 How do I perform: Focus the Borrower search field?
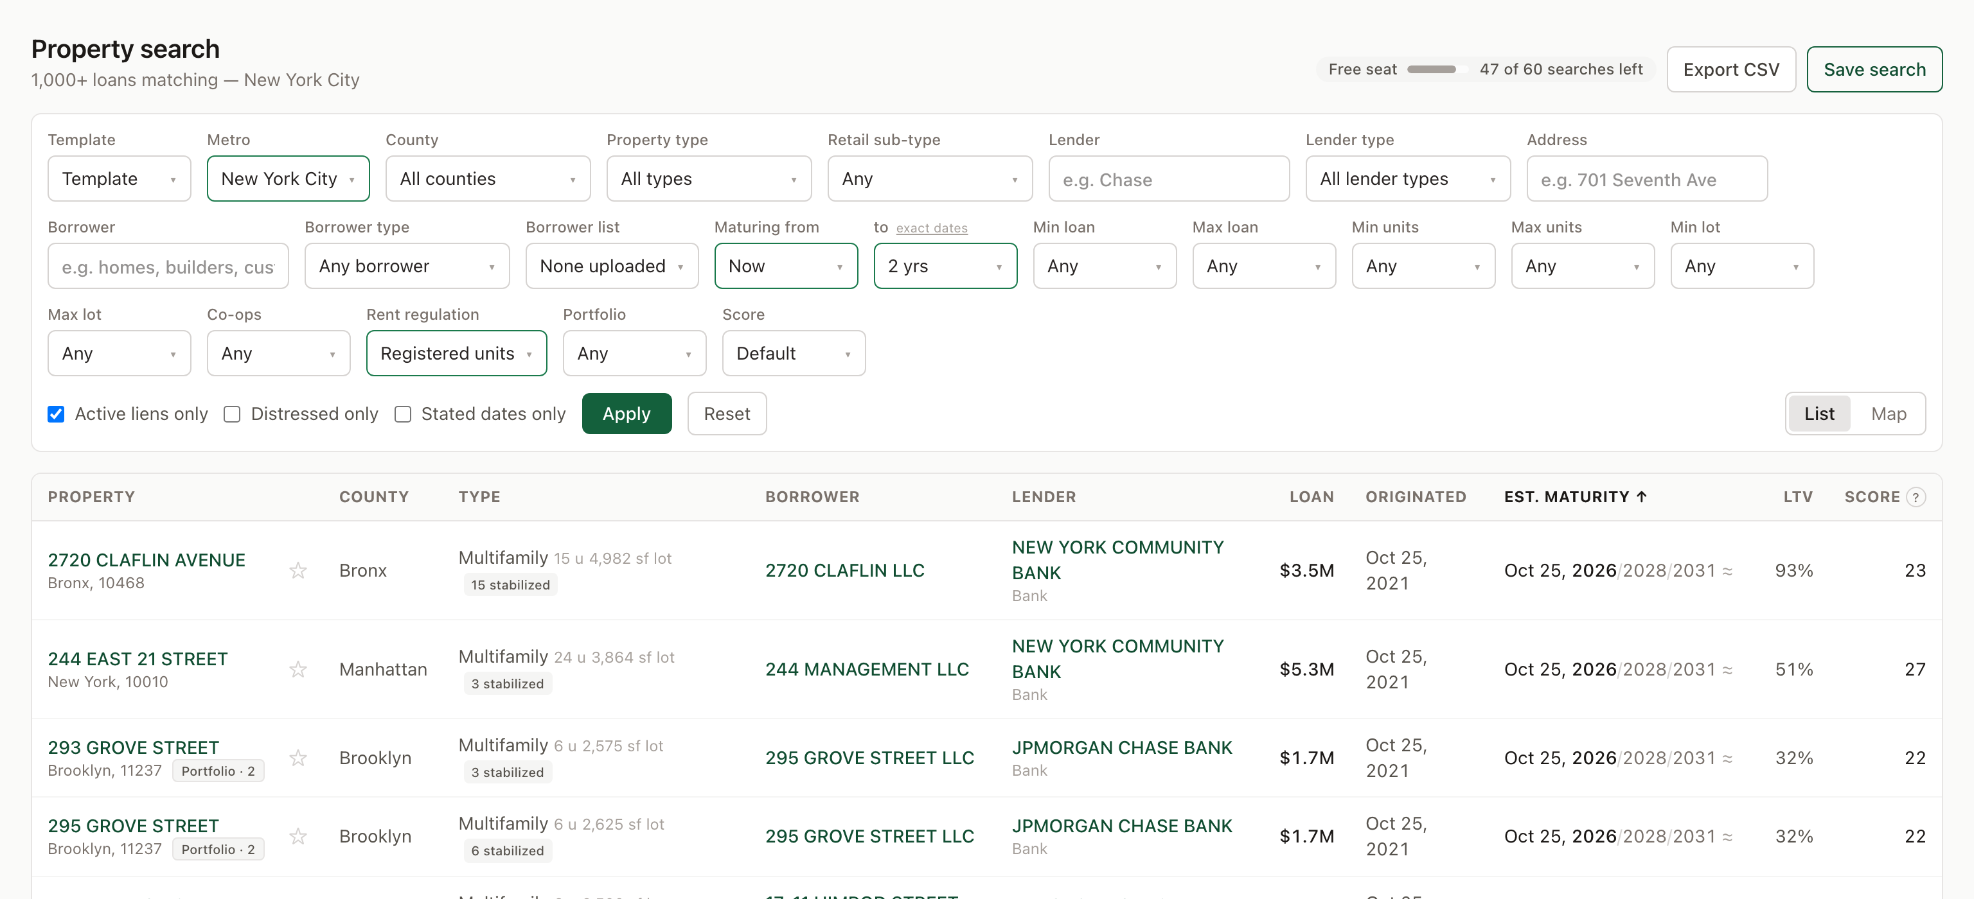pyautogui.click(x=168, y=266)
